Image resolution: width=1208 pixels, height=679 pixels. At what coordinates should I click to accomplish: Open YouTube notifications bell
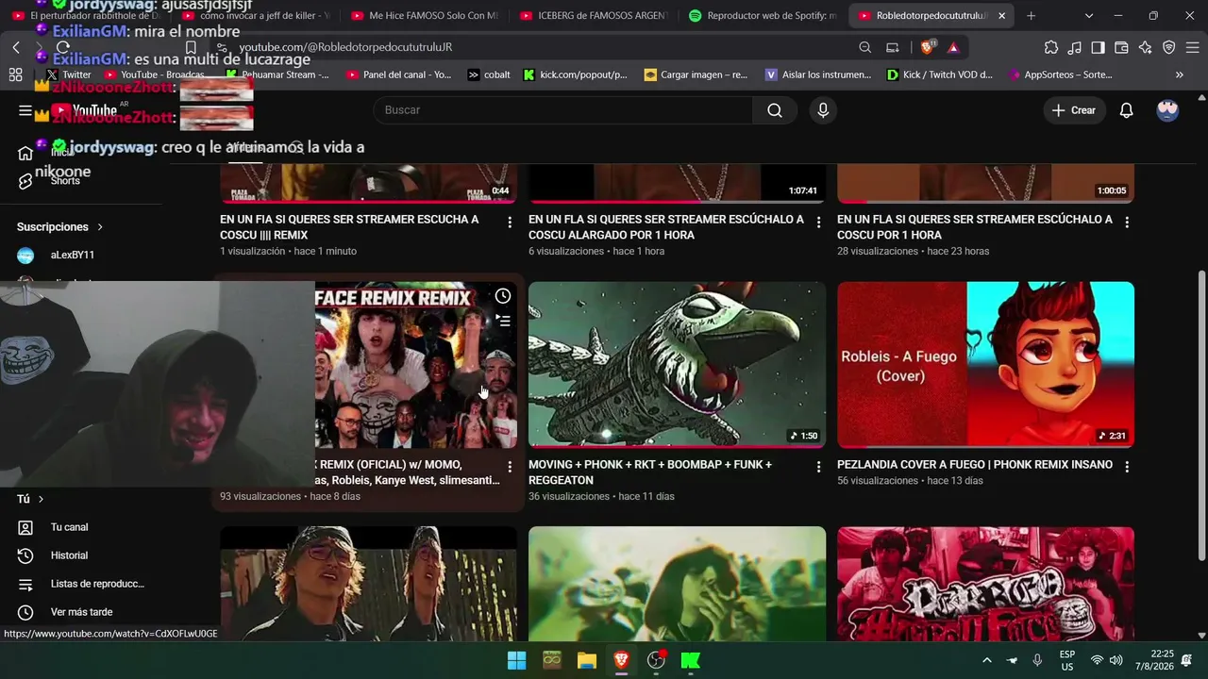1126,110
